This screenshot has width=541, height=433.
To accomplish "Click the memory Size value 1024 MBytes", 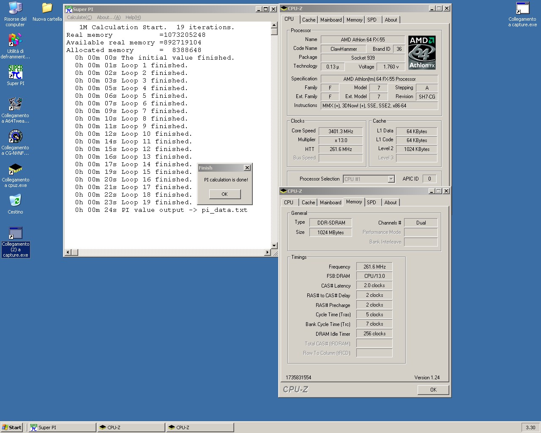I will tap(331, 233).
